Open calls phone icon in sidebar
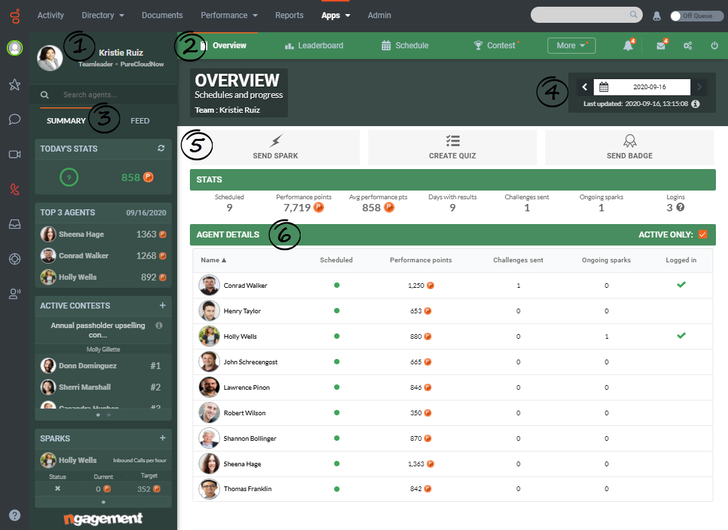The height and width of the screenshot is (530, 728). click(x=15, y=189)
